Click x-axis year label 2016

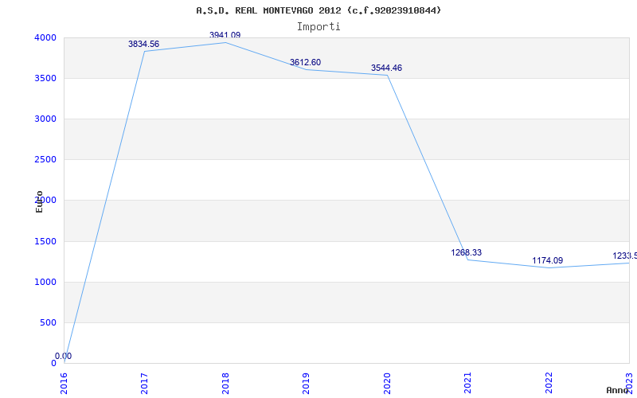point(64,384)
